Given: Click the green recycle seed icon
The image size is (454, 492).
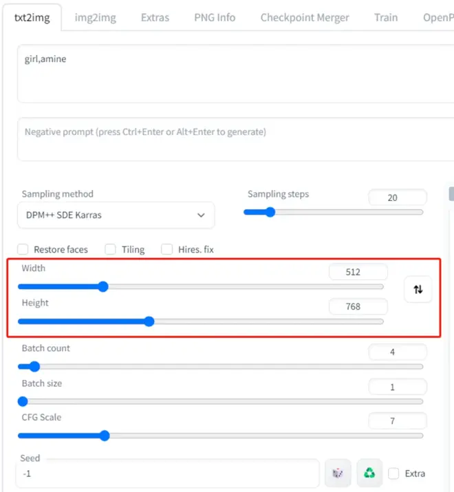Looking at the screenshot, I should [x=369, y=473].
